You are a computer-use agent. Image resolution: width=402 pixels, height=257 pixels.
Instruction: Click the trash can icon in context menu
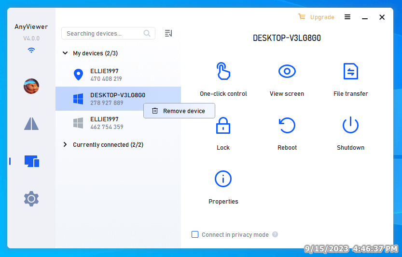click(155, 111)
